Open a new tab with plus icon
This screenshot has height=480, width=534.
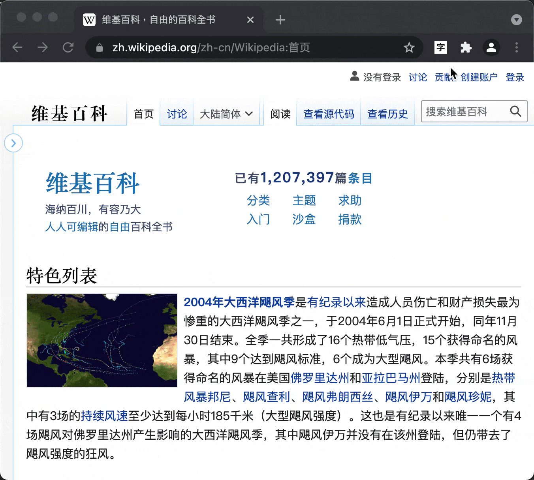click(x=280, y=20)
